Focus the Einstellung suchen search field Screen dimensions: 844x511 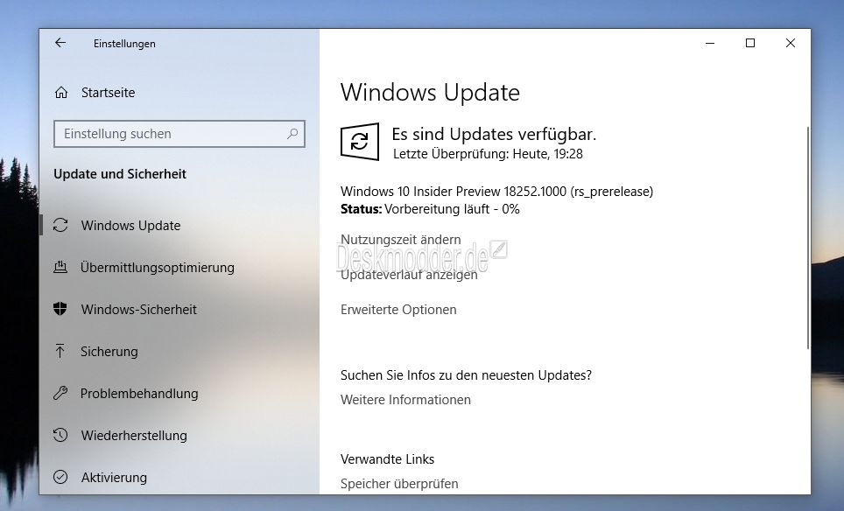click(179, 134)
